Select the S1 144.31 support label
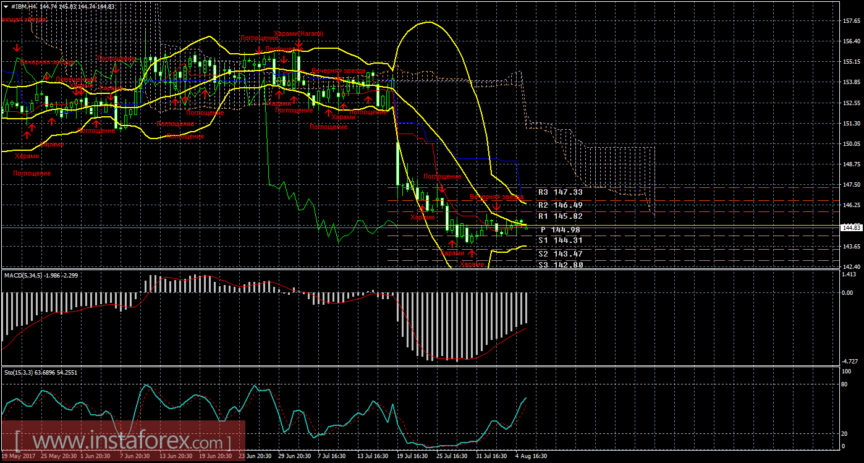Screen dimensions: 864x463 (x=560, y=240)
